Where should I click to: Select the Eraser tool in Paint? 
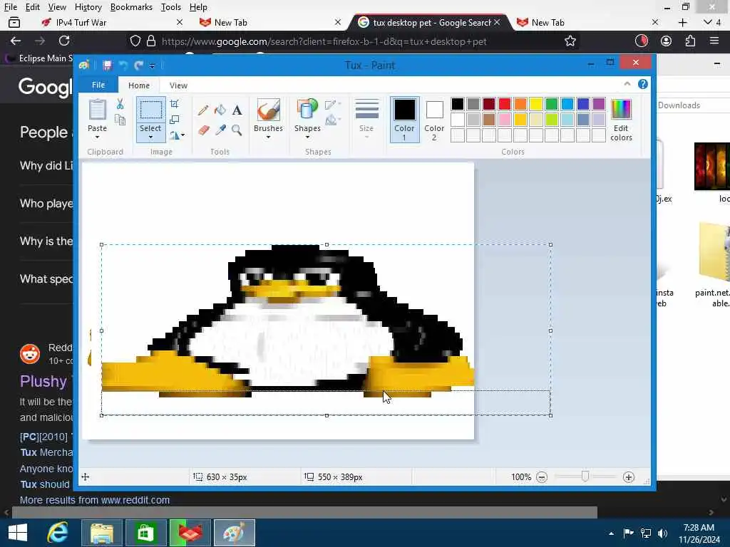pyautogui.click(x=203, y=130)
